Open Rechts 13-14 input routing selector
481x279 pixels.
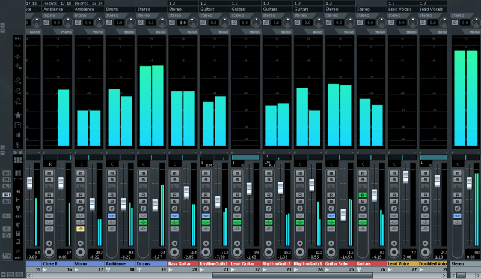[x=88, y=3]
